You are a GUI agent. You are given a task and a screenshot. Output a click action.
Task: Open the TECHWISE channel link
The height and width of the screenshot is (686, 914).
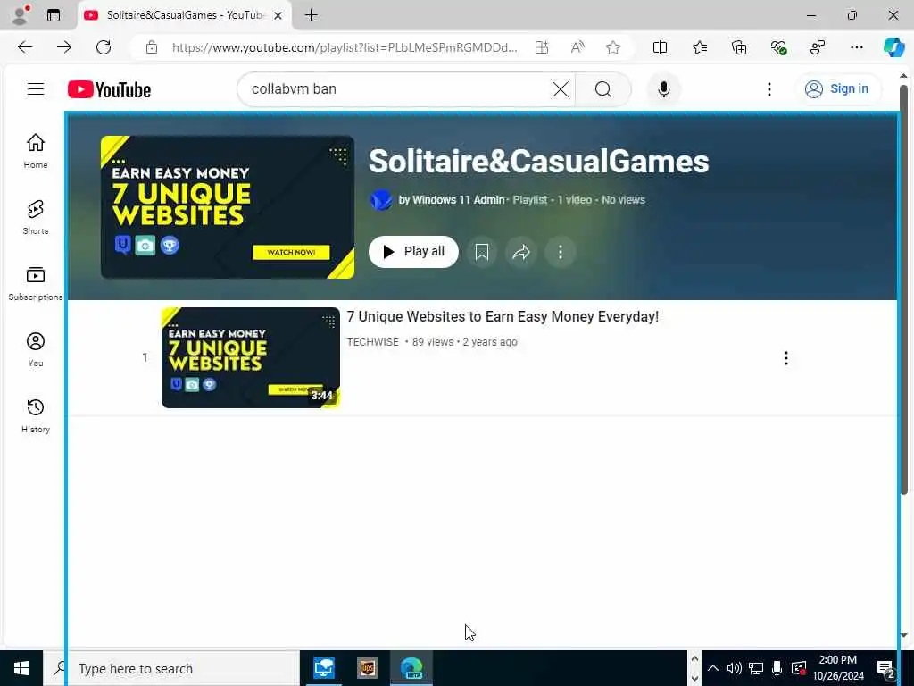click(x=372, y=342)
